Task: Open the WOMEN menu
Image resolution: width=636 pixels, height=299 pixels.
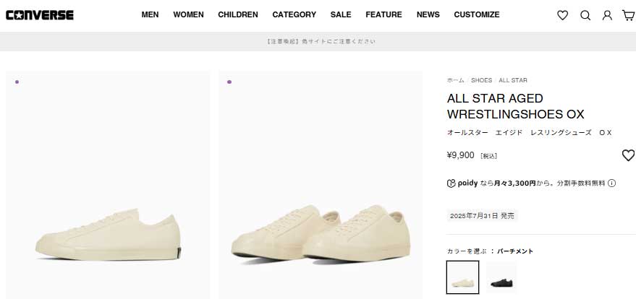Action: pos(188,14)
